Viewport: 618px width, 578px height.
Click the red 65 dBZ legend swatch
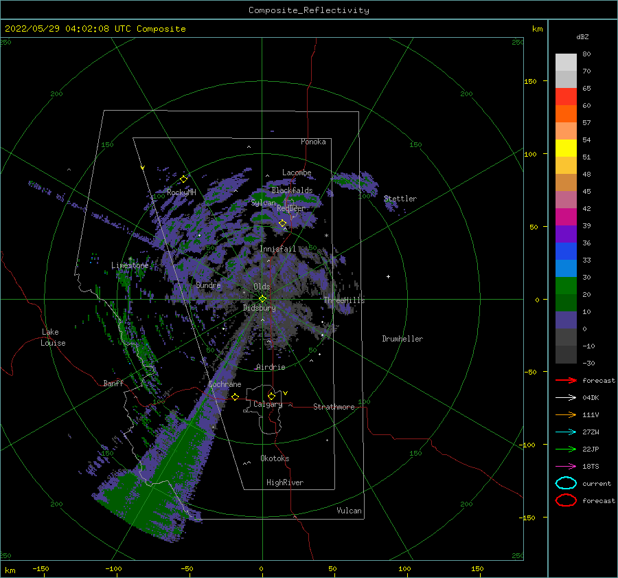click(566, 97)
